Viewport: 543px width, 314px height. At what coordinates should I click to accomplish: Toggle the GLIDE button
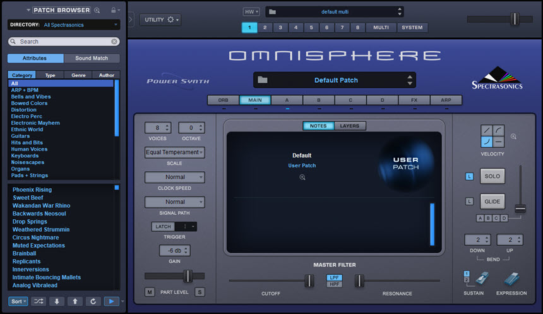492,202
